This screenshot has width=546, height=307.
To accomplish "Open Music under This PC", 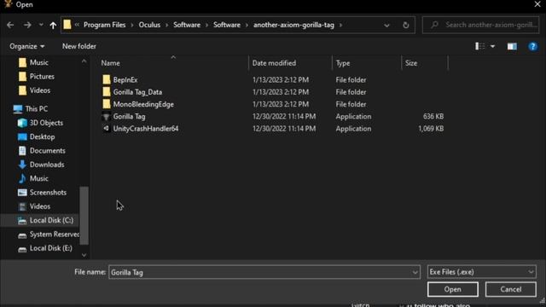I will point(38,178).
